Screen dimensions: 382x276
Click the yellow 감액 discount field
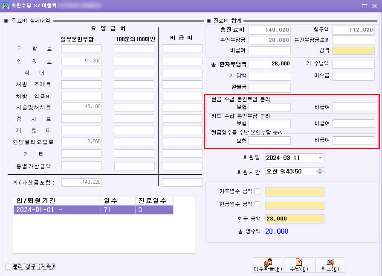pyautogui.click(x=353, y=50)
